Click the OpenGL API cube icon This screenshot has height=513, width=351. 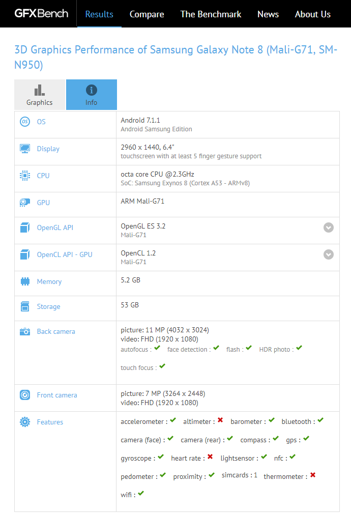click(x=25, y=227)
